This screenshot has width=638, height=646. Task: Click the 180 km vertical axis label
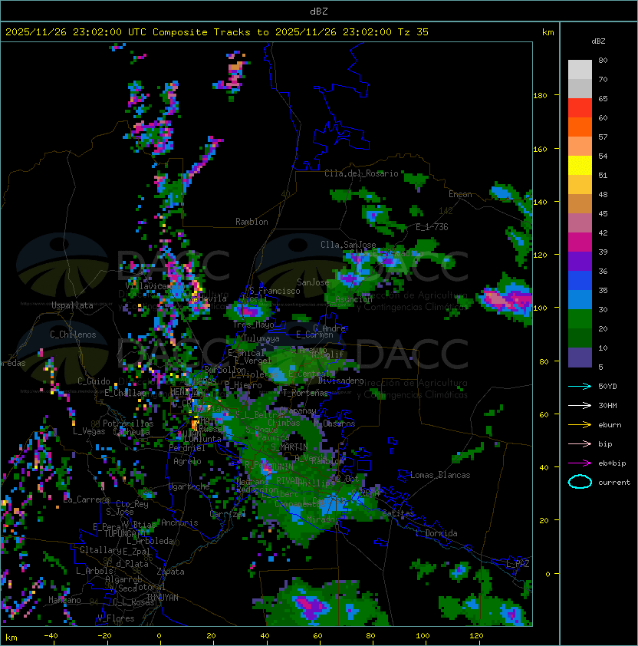pyautogui.click(x=540, y=96)
